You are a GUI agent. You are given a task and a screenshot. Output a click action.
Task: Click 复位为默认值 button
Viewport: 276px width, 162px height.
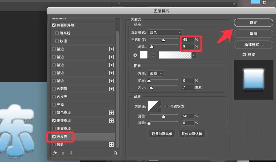point(192,134)
